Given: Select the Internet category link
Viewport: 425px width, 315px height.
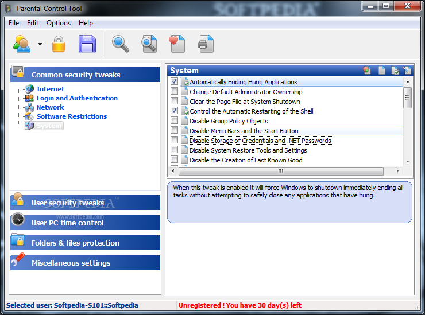Looking at the screenshot, I should pyautogui.click(x=51, y=89).
